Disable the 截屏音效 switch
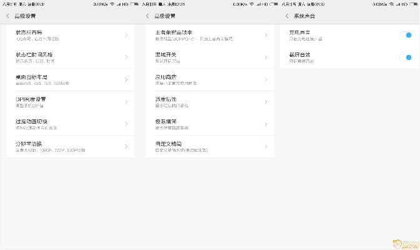This screenshot has height=250, width=420. [406, 57]
